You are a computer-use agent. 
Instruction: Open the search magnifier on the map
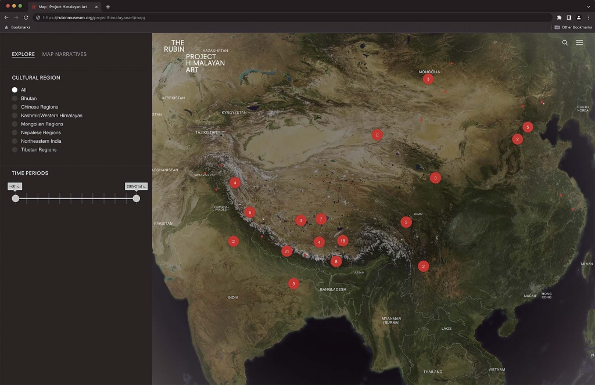pos(565,43)
